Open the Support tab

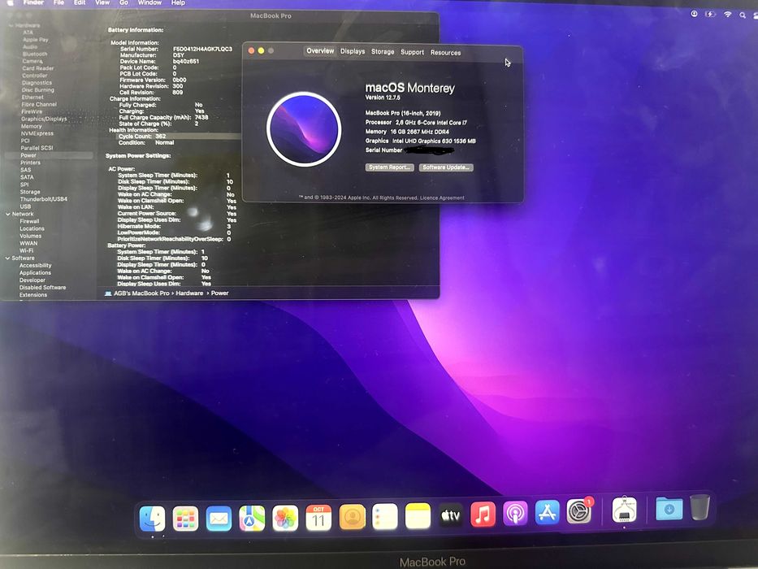(x=412, y=52)
